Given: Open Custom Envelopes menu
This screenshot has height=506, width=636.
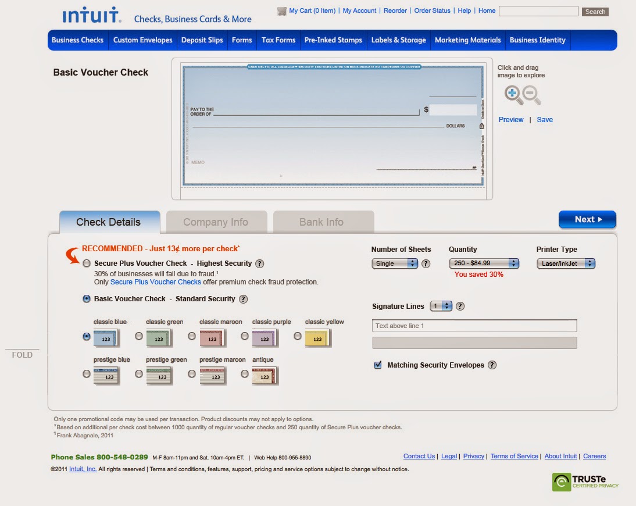Looking at the screenshot, I should [x=143, y=40].
